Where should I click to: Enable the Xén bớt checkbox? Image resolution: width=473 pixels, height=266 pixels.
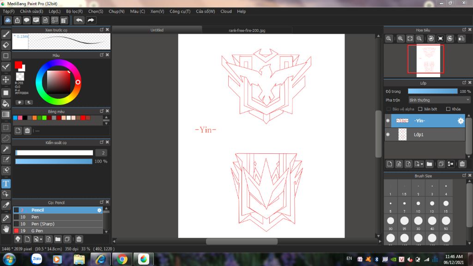420,109
